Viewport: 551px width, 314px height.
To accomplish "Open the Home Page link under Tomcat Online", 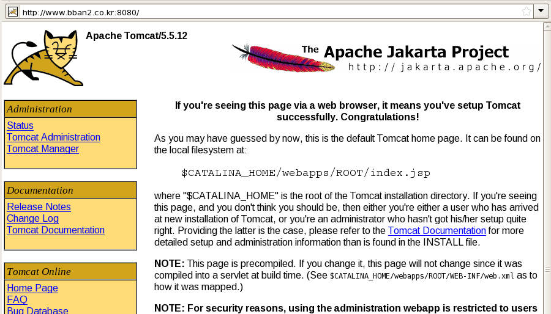I will [x=32, y=288].
